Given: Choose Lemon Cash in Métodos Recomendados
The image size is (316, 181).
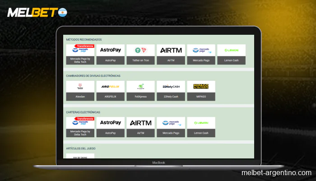Looking at the screenshot, I should (x=231, y=54).
